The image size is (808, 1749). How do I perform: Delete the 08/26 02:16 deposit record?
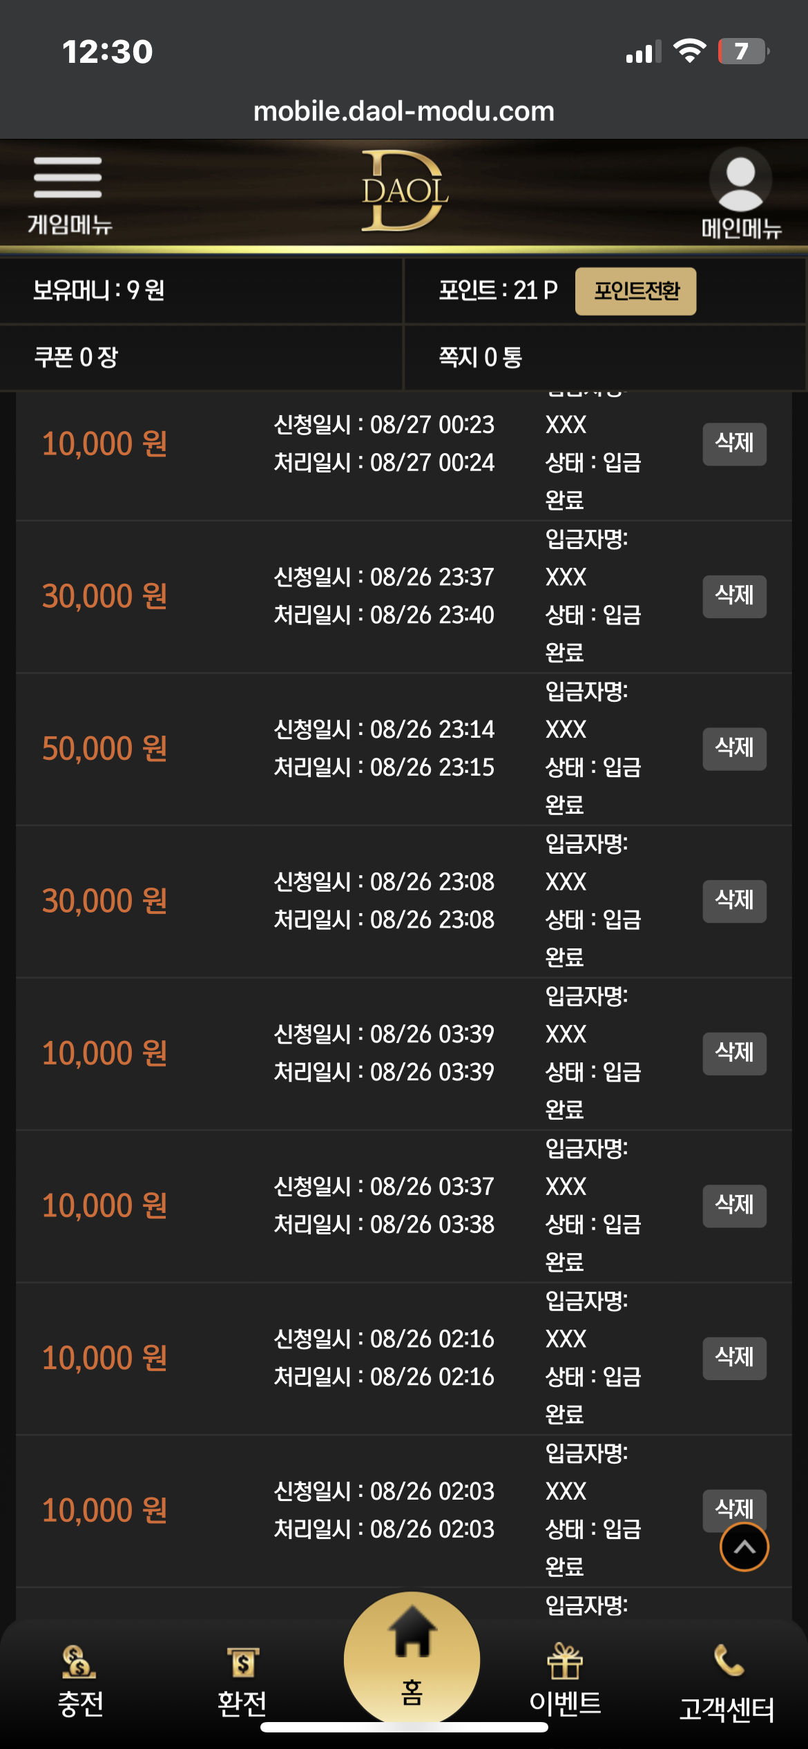click(735, 1359)
